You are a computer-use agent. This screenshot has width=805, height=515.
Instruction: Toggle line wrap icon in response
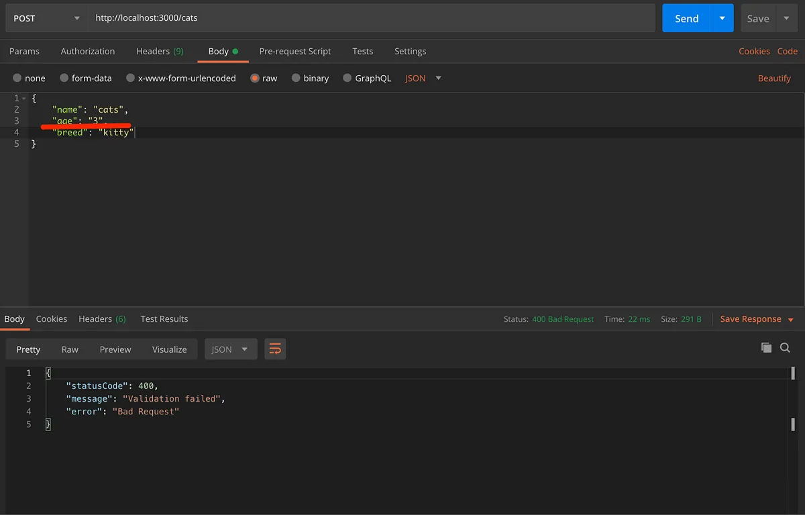tap(275, 349)
